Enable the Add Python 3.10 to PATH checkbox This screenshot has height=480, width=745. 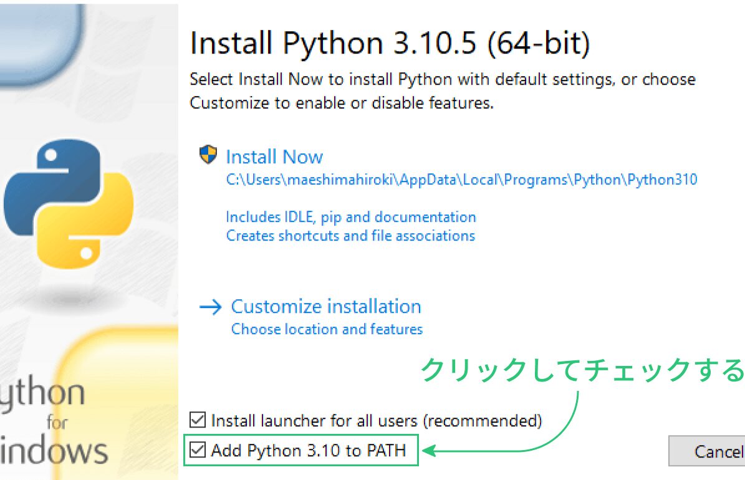[x=198, y=450]
